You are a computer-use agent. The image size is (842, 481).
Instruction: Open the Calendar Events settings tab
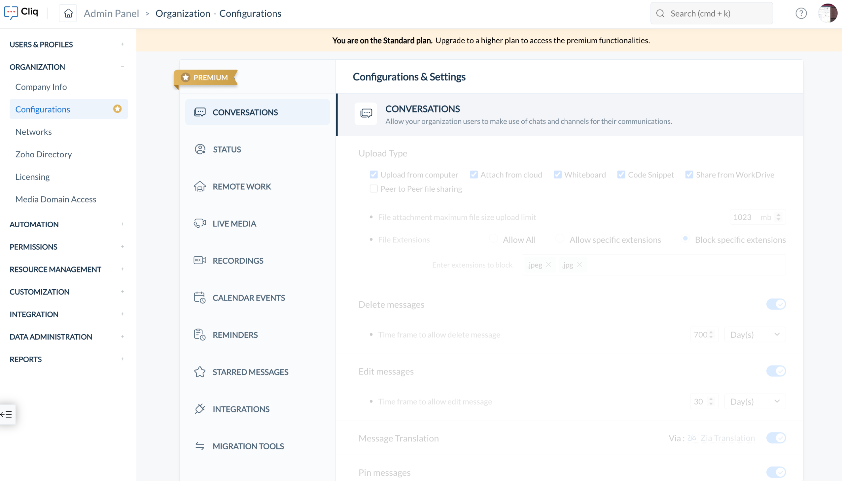pyautogui.click(x=248, y=298)
